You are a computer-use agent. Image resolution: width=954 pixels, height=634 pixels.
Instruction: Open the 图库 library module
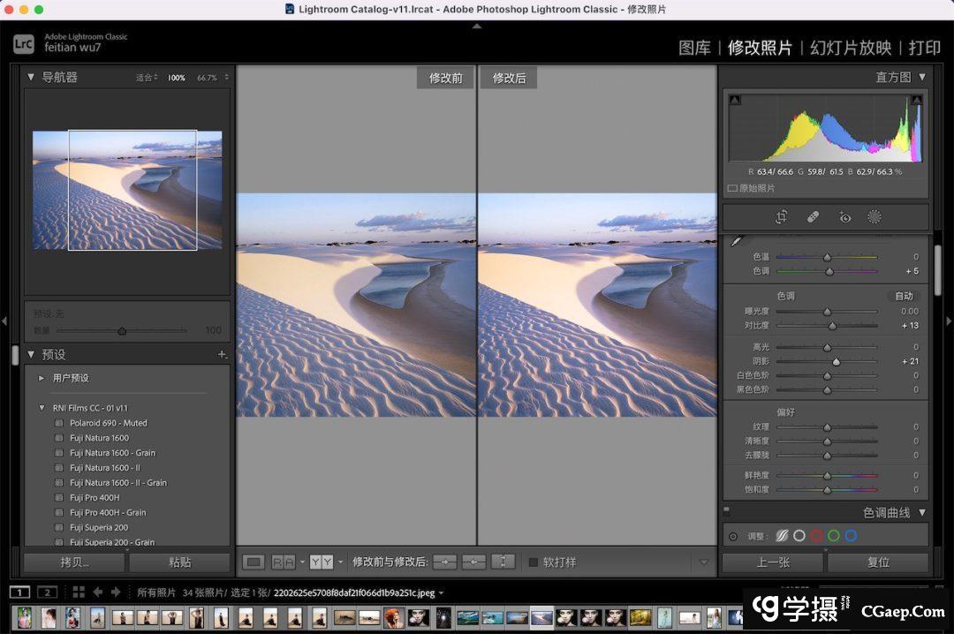point(694,48)
